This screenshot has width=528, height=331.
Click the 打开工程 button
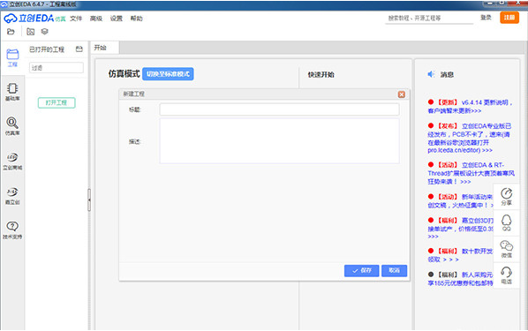[x=57, y=102]
